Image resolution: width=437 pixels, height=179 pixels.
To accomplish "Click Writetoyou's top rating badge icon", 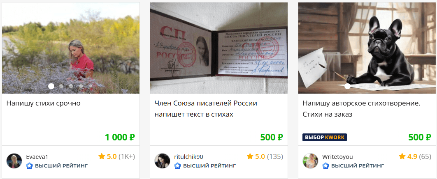I will [x=326, y=166].
